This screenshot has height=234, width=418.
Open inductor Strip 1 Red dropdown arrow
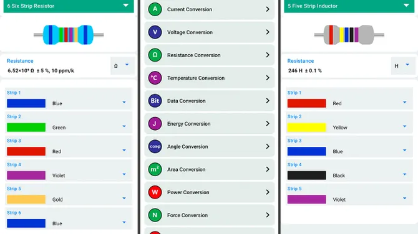pyautogui.click(x=405, y=102)
